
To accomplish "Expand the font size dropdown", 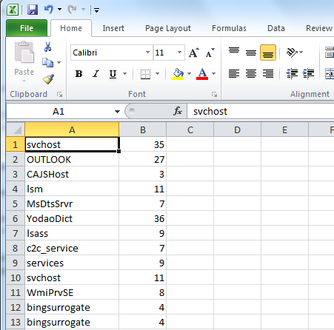I will pyautogui.click(x=180, y=53).
